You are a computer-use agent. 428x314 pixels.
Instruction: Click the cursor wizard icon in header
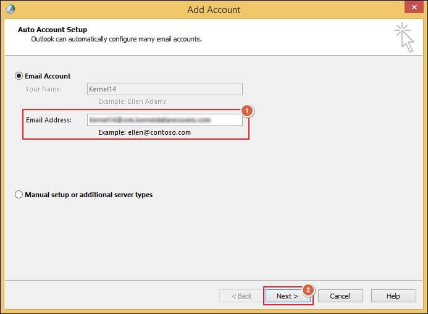click(403, 36)
